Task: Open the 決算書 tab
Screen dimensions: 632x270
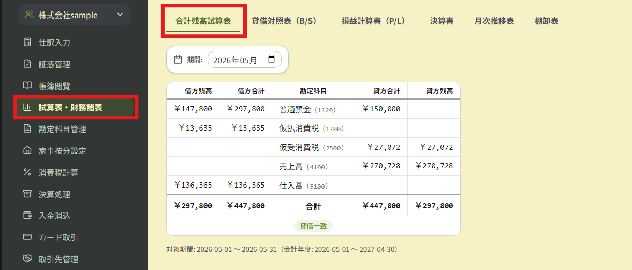Action: coord(442,21)
